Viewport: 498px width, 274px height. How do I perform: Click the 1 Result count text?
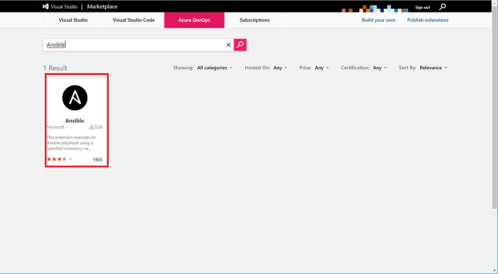tap(55, 68)
